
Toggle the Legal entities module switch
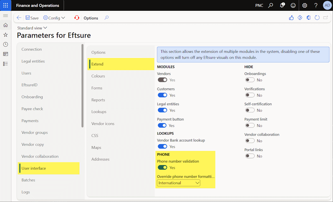[x=163, y=110]
